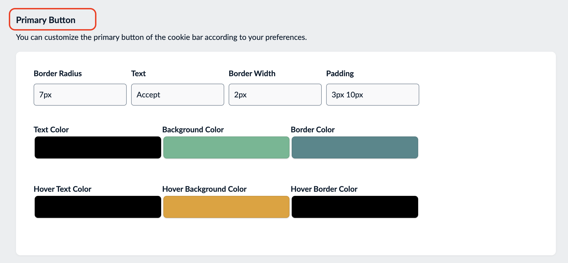This screenshot has height=263, width=568.
Task: Click the Text label above Accept field
Action: click(138, 73)
